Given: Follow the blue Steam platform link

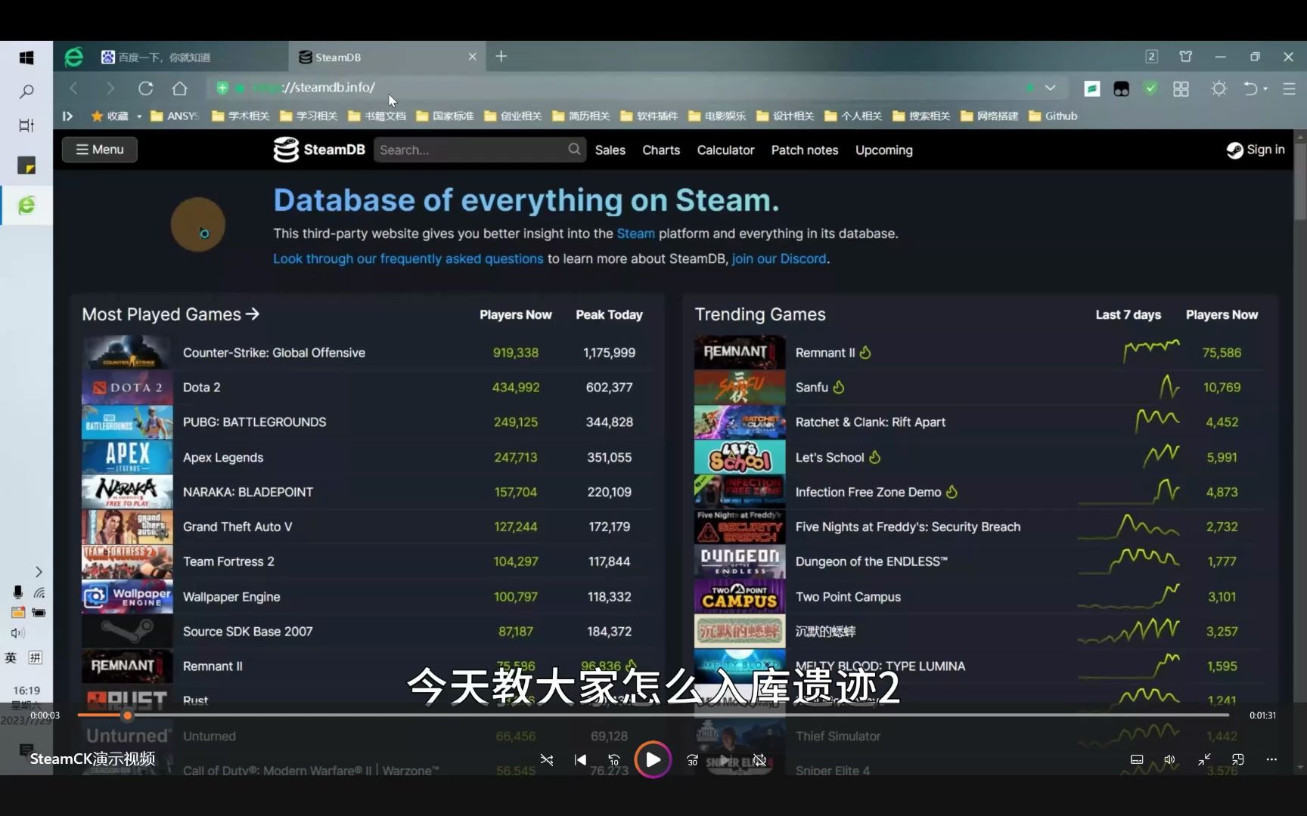Looking at the screenshot, I should (x=635, y=233).
